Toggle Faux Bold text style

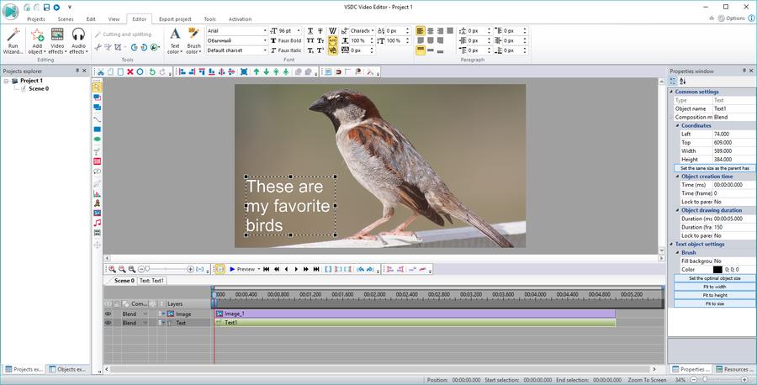click(x=285, y=40)
